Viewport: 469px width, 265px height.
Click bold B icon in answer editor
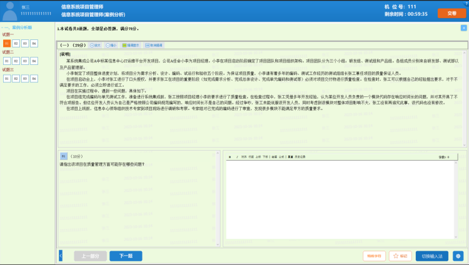pos(229,157)
